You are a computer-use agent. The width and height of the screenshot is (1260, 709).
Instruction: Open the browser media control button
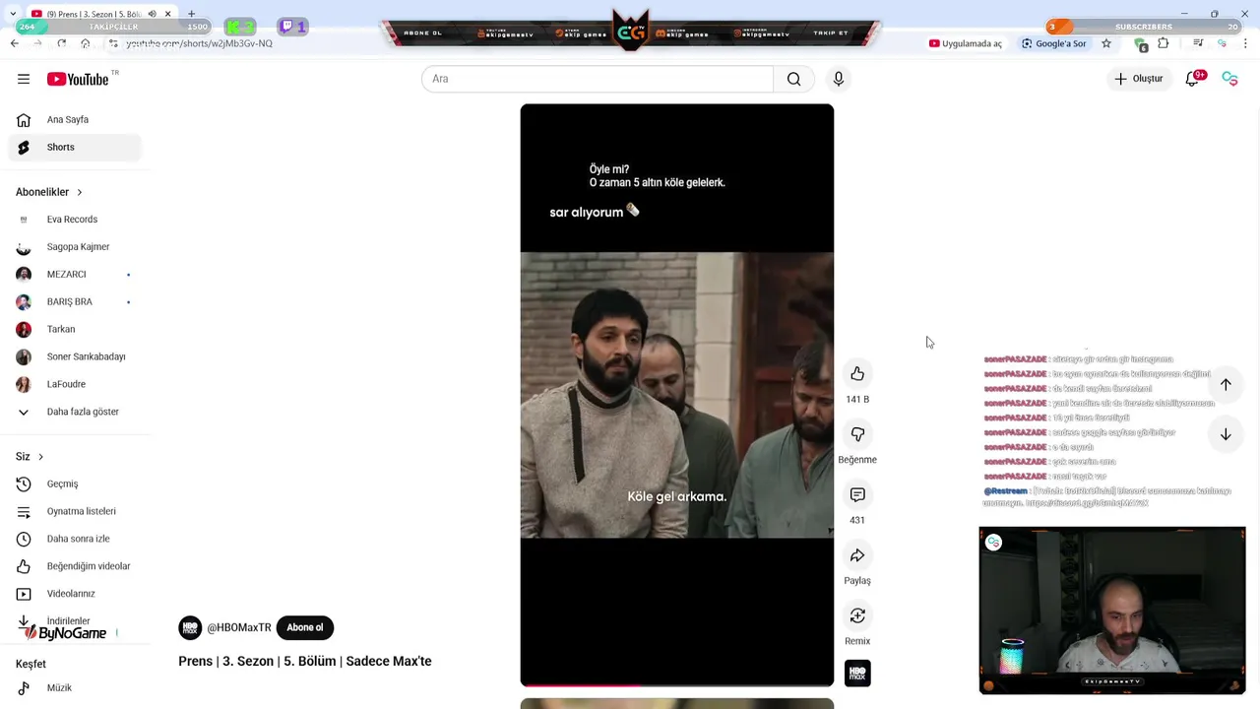(1198, 43)
